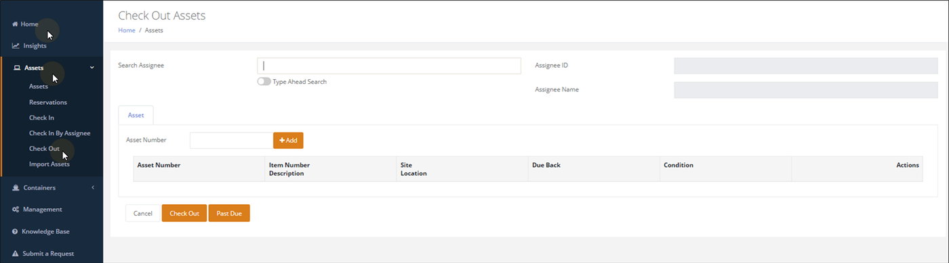Open Import Assets in sidebar

[49, 164]
